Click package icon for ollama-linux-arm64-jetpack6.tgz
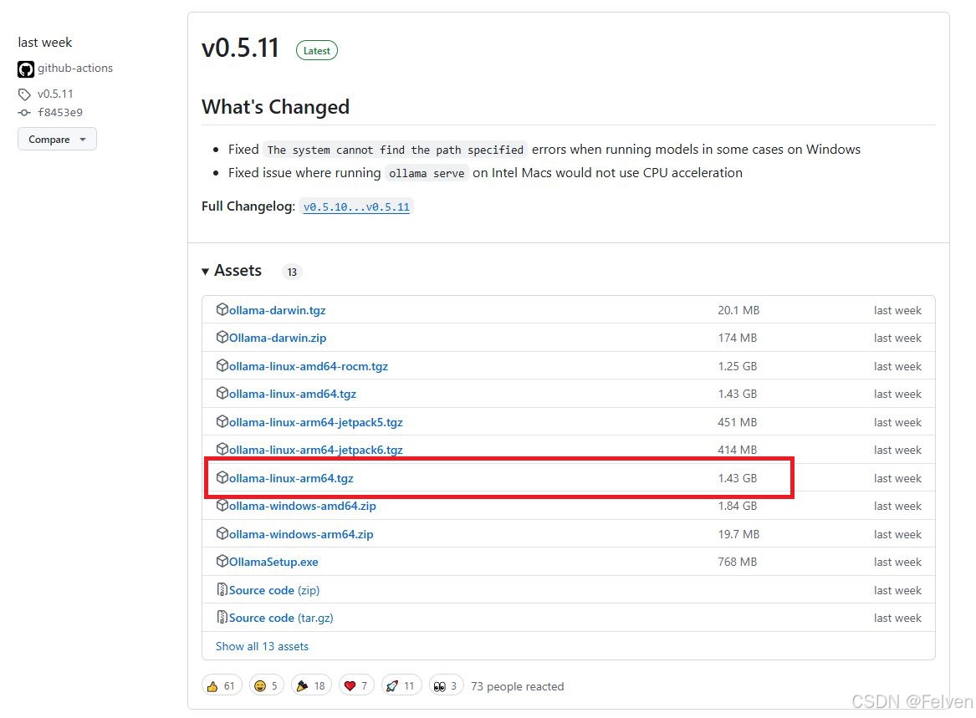This screenshot has width=976, height=718. tap(222, 449)
